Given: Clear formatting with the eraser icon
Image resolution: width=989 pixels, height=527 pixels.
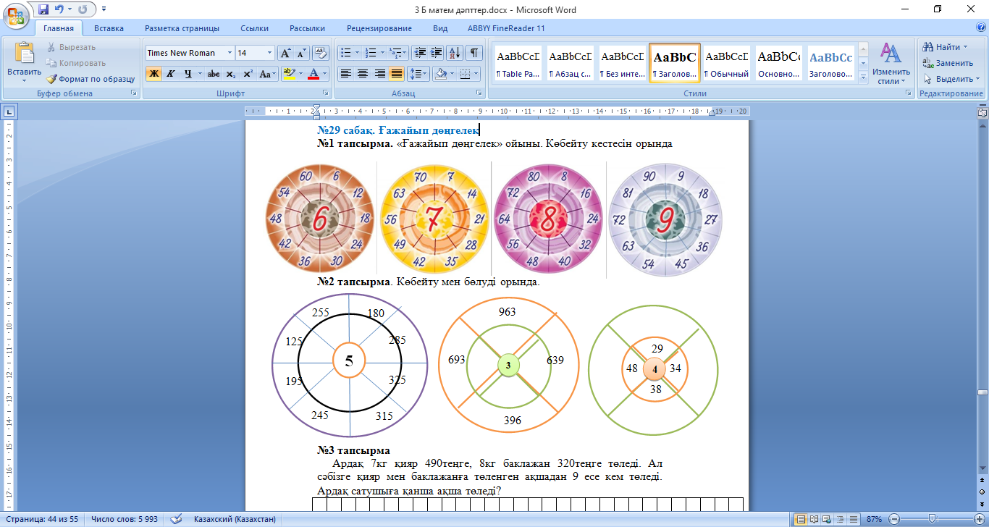Looking at the screenshot, I should (321, 53).
